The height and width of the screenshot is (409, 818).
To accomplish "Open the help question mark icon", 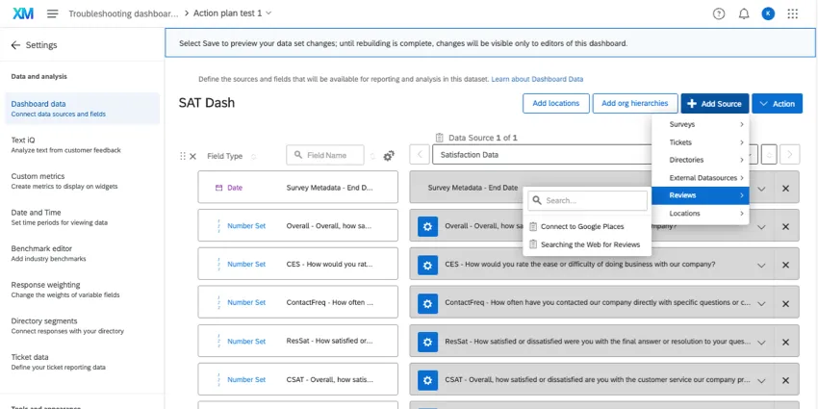I will coord(718,13).
